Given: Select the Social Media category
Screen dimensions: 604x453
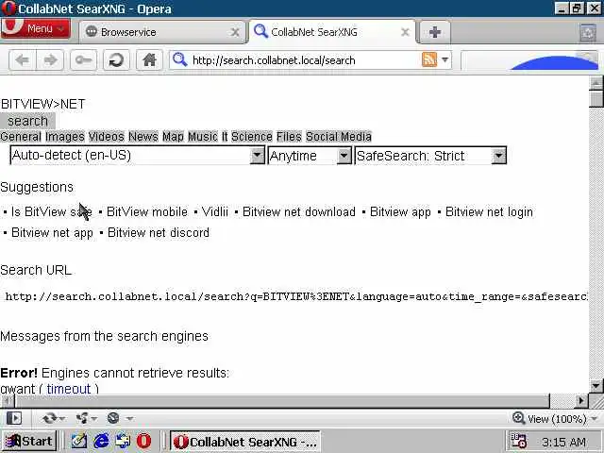Looking at the screenshot, I should pyautogui.click(x=339, y=137).
